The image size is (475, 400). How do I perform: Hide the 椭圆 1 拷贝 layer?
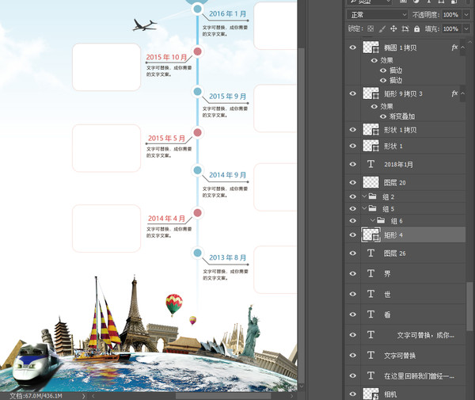pyautogui.click(x=352, y=48)
